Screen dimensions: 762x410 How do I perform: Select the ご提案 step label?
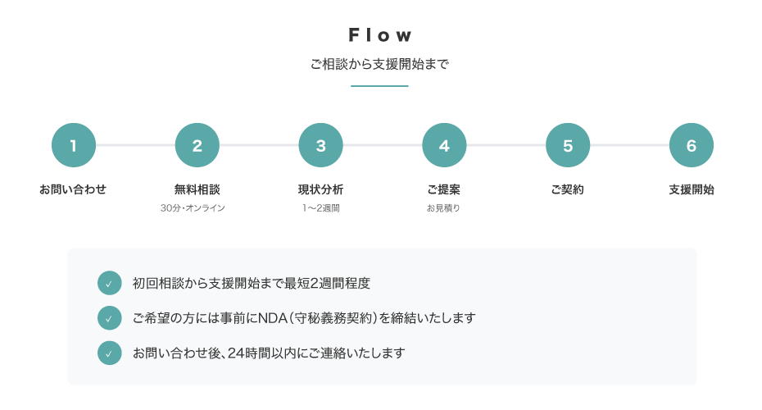pos(444,189)
